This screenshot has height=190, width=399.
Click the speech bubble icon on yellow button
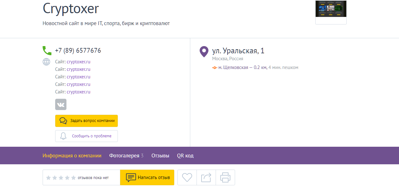click(x=63, y=121)
